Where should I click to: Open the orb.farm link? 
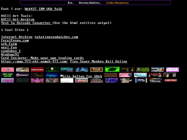pyautogui.click(x=9, y=44)
